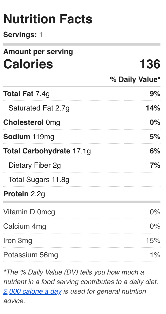Screen dimensions: 166x314
Task: Select the Servings: 1 text
Action: click(23, 35)
